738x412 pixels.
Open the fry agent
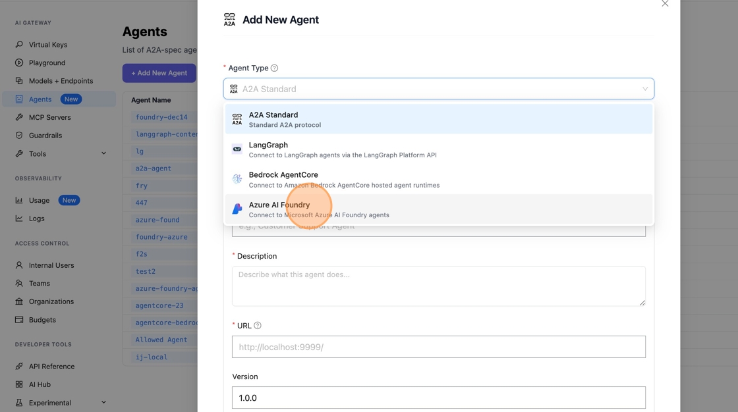[x=142, y=186]
